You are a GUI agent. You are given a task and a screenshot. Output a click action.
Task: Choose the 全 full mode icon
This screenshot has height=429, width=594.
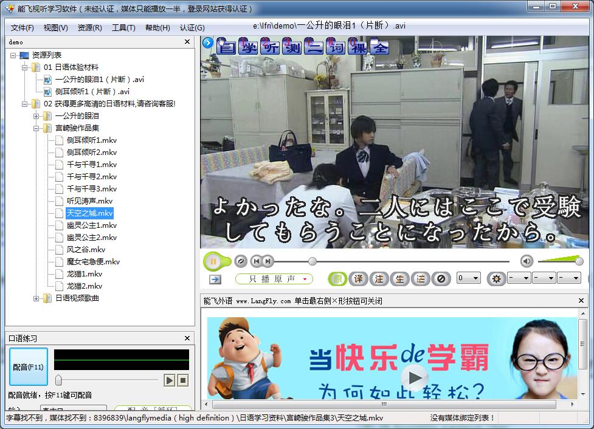point(381,45)
